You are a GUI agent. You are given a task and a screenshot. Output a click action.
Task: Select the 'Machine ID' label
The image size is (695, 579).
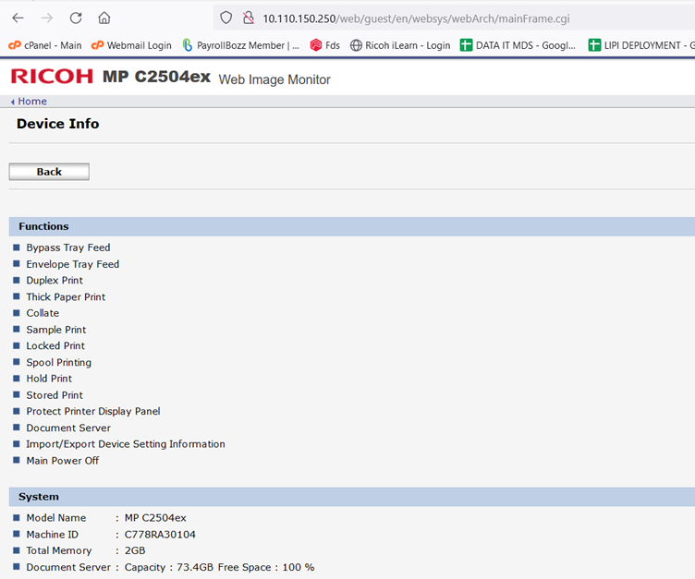[53, 535]
